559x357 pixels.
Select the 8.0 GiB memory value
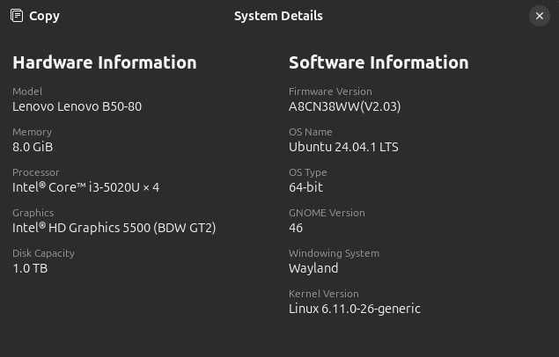(x=33, y=147)
